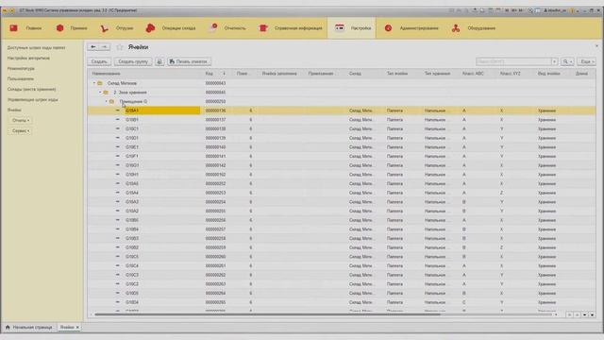Click the Создать группу button
This screenshot has width=604, height=340.
pos(133,61)
